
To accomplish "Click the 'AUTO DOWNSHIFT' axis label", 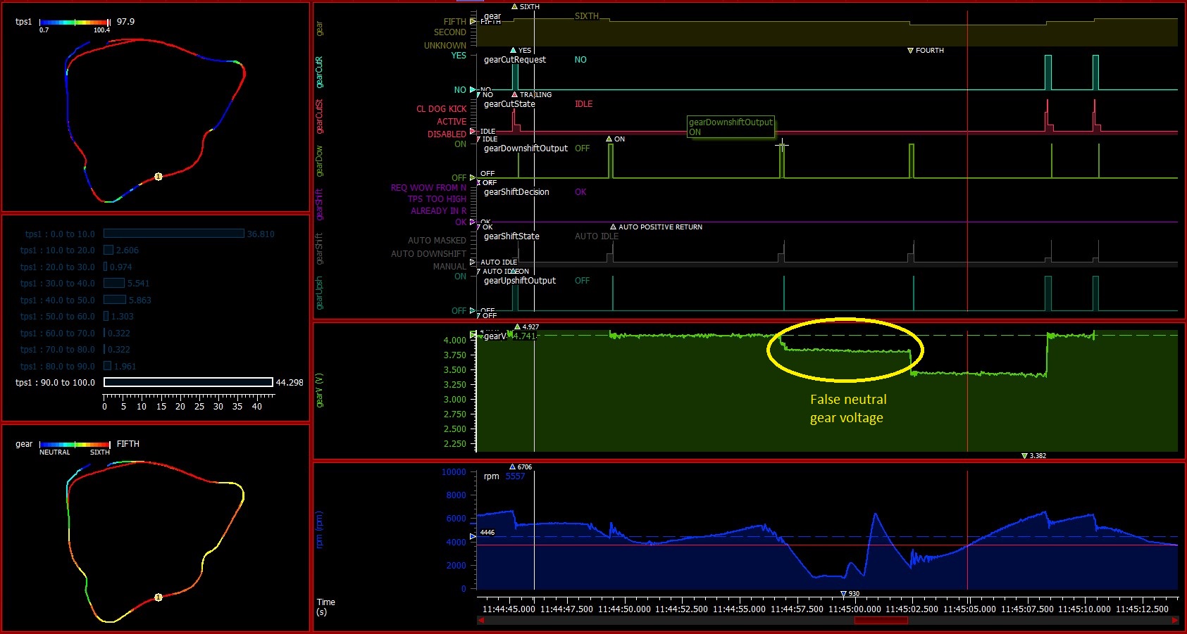I will click(x=428, y=254).
